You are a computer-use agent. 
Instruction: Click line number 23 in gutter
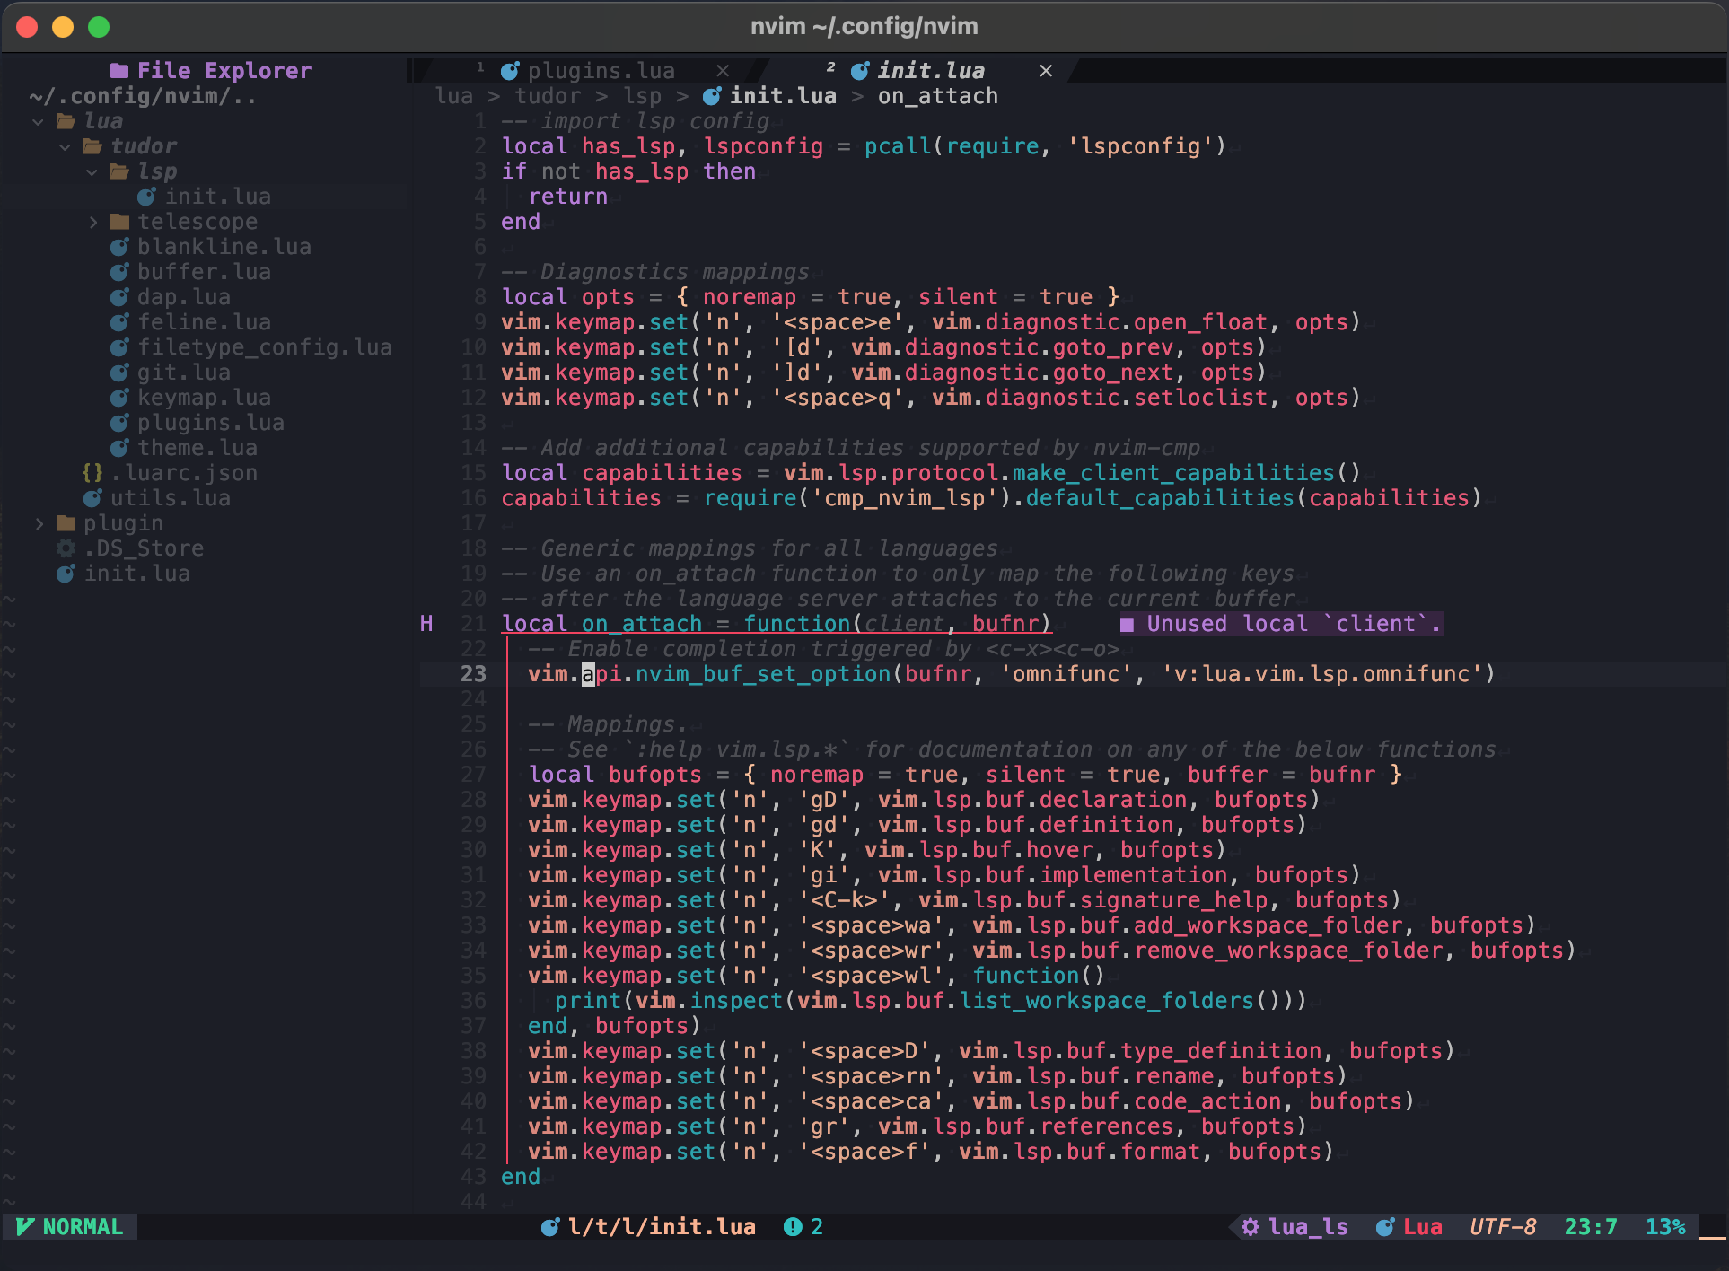[473, 674]
